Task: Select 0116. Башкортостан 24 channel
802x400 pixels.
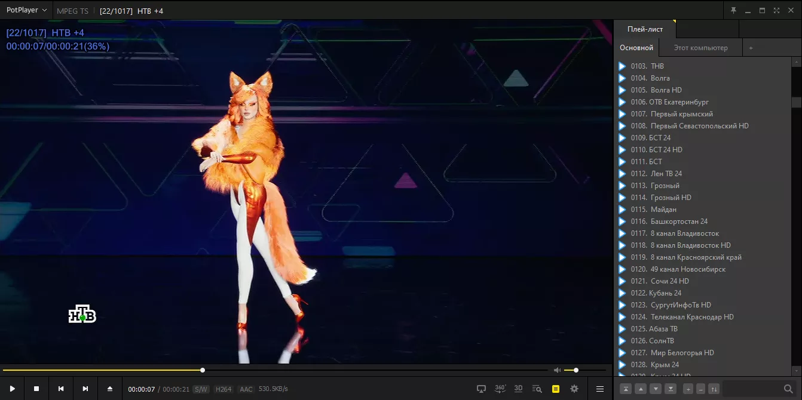Action: (702, 221)
